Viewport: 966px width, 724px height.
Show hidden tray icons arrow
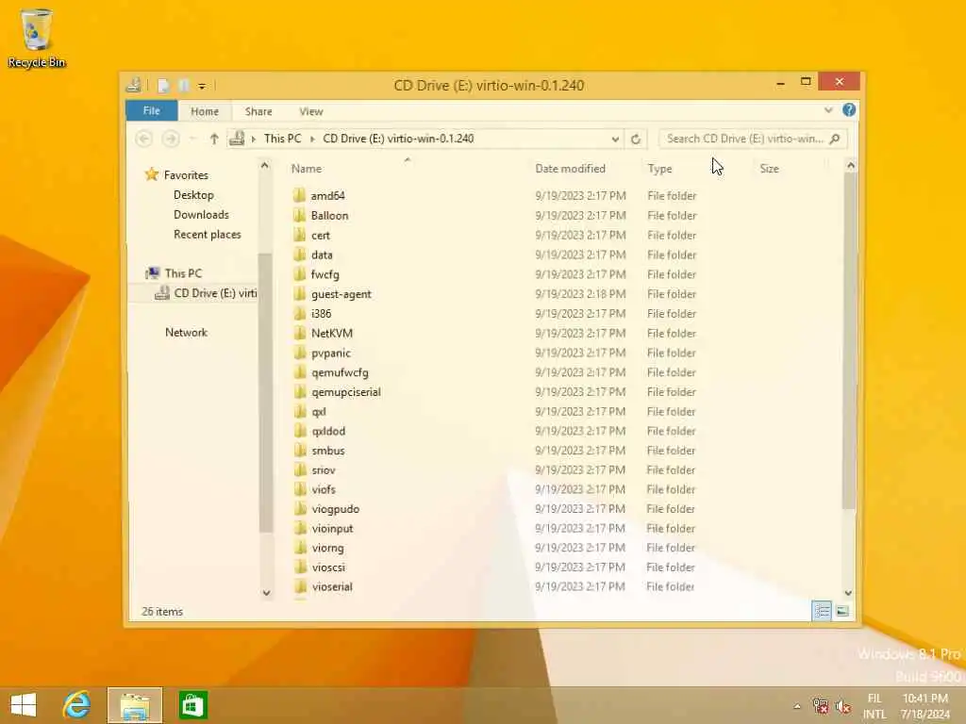pyautogui.click(x=796, y=706)
